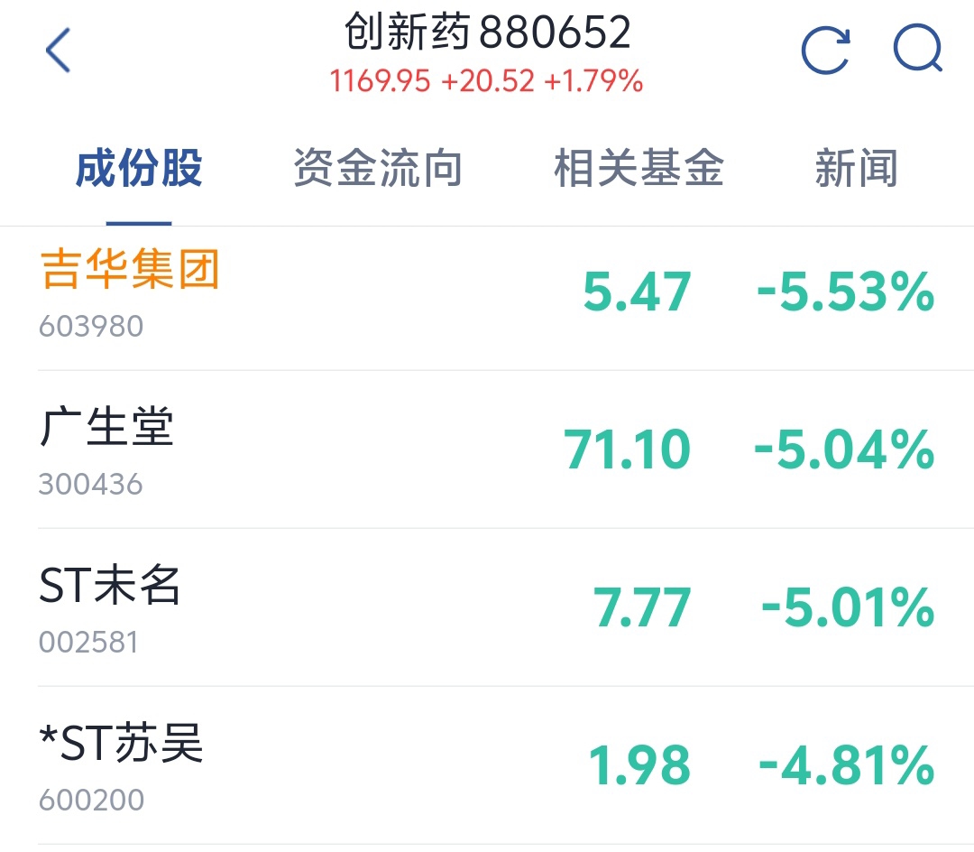Open the 相关基金 tab
Screen dimensions: 974x852
click(639, 168)
